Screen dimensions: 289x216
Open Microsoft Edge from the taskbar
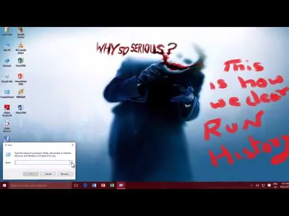pyautogui.click(x=85, y=185)
